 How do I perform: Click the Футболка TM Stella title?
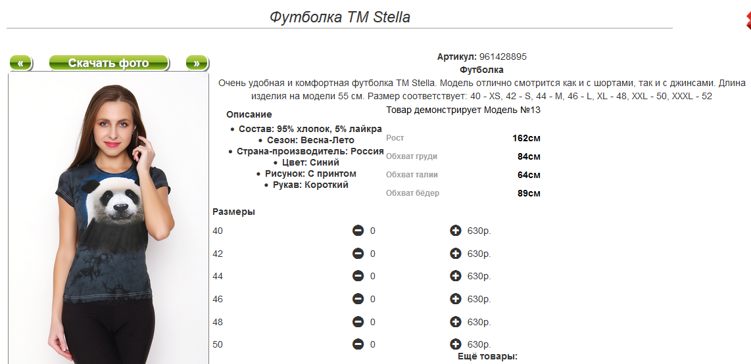pyautogui.click(x=339, y=17)
